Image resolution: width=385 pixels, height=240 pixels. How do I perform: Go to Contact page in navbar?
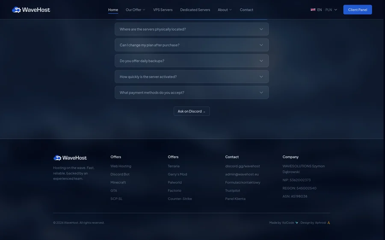[x=246, y=10]
